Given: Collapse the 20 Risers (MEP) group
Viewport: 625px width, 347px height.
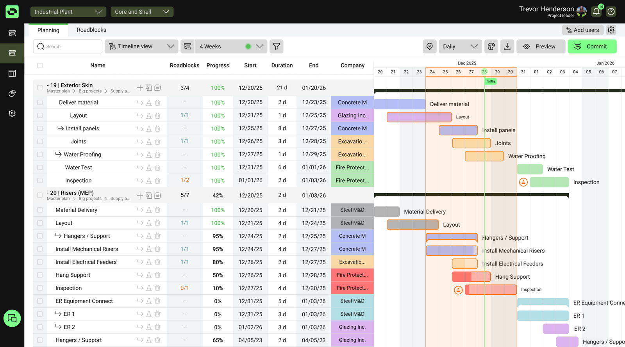Looking at the screenshot, I should pos(48,193).
